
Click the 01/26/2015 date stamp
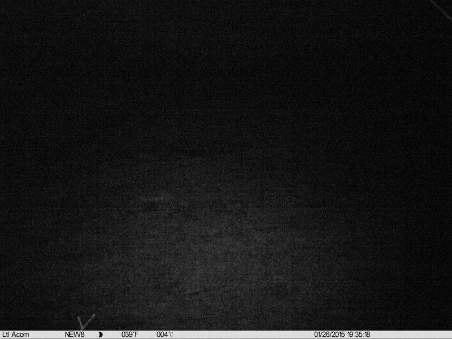331,334
